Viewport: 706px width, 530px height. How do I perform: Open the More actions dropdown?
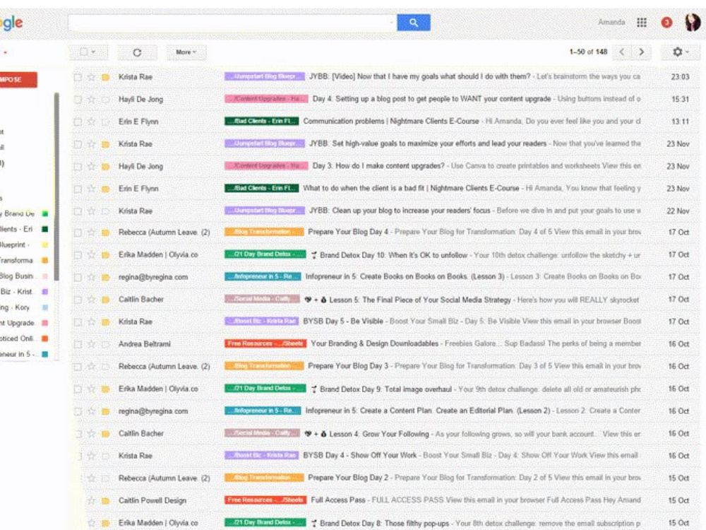pos(186,52)
